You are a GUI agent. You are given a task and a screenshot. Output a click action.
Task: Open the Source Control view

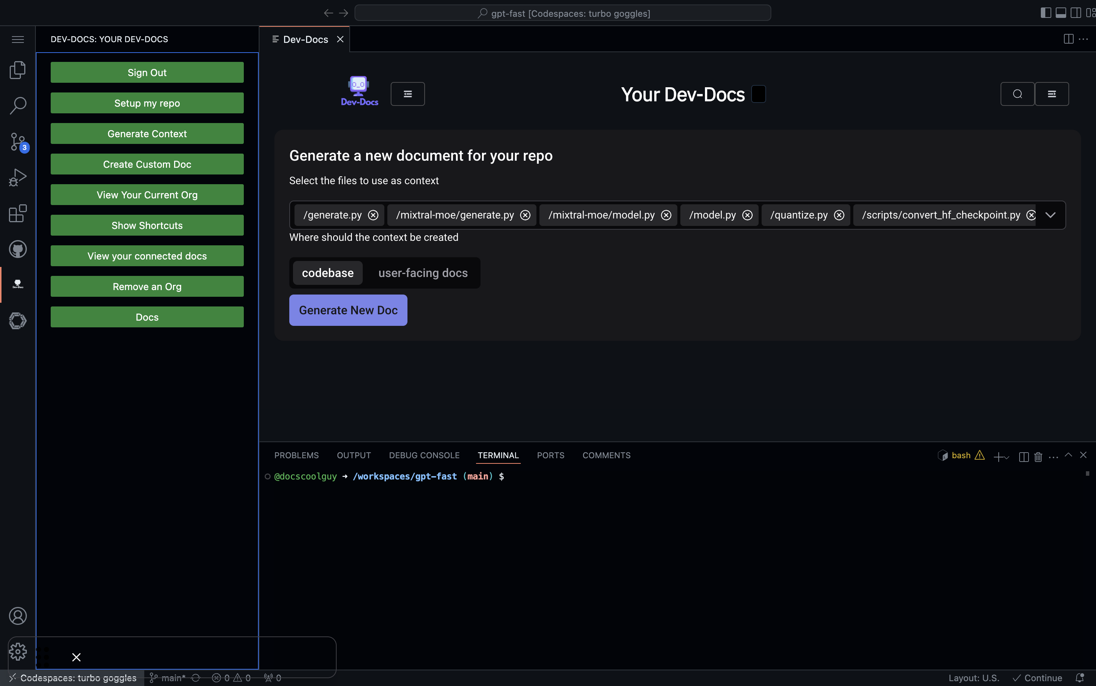click(x=18, y=142)
